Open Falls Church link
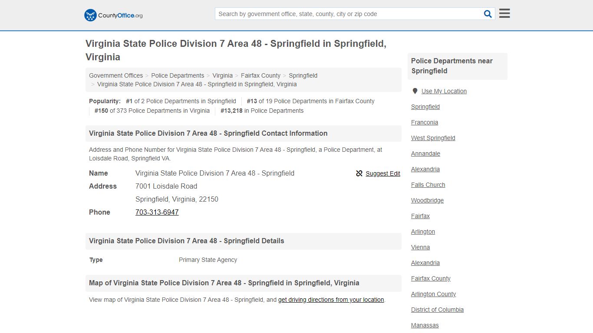The image size is (593, 333). [428, 185]
